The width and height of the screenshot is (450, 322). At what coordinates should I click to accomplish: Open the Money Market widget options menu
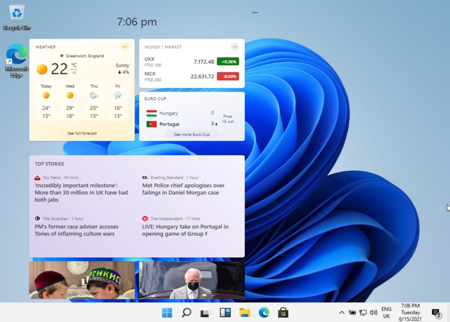coord(235,47)
